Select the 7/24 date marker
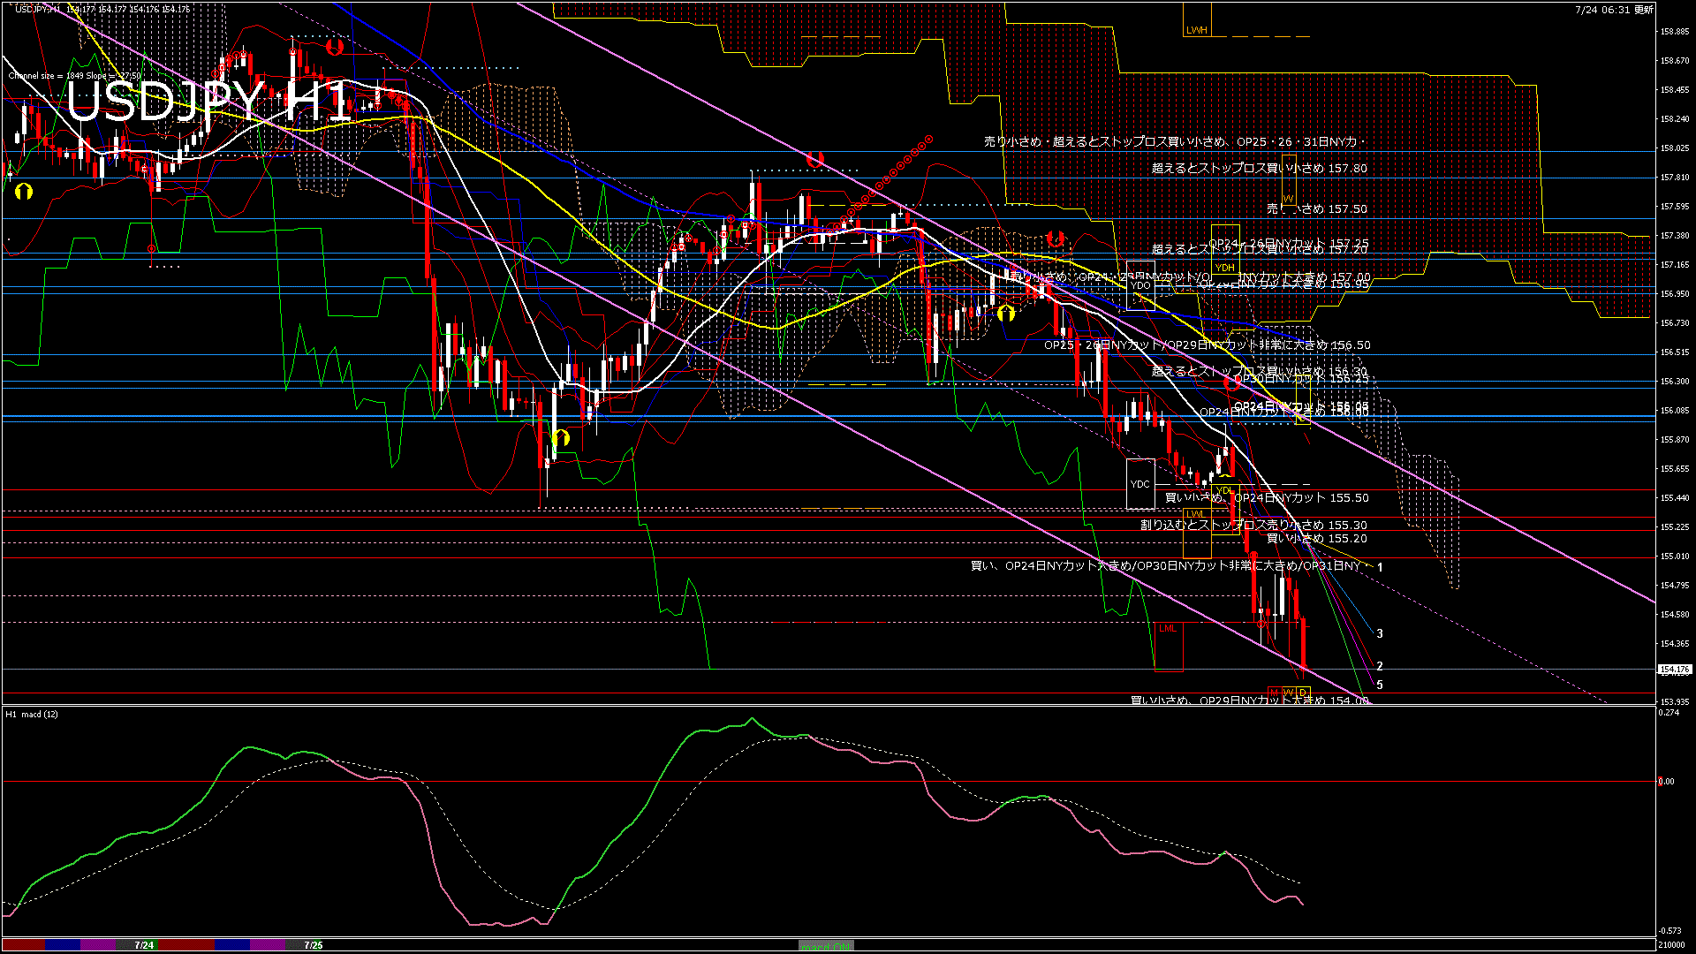This screenshot has height=954, width=1696. [x=144, y=945]
